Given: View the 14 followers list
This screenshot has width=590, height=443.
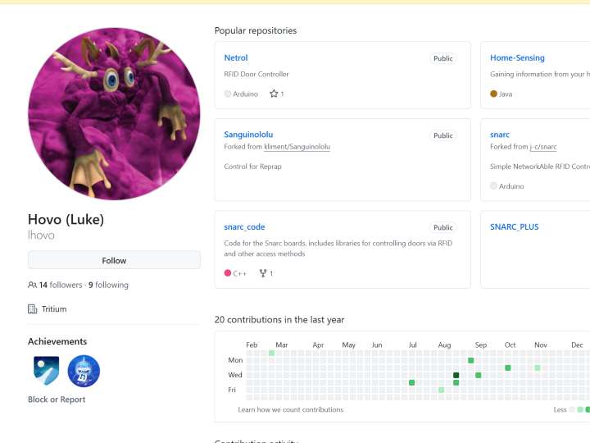Looking at the screenshot, I should click(x=61, y=285).
